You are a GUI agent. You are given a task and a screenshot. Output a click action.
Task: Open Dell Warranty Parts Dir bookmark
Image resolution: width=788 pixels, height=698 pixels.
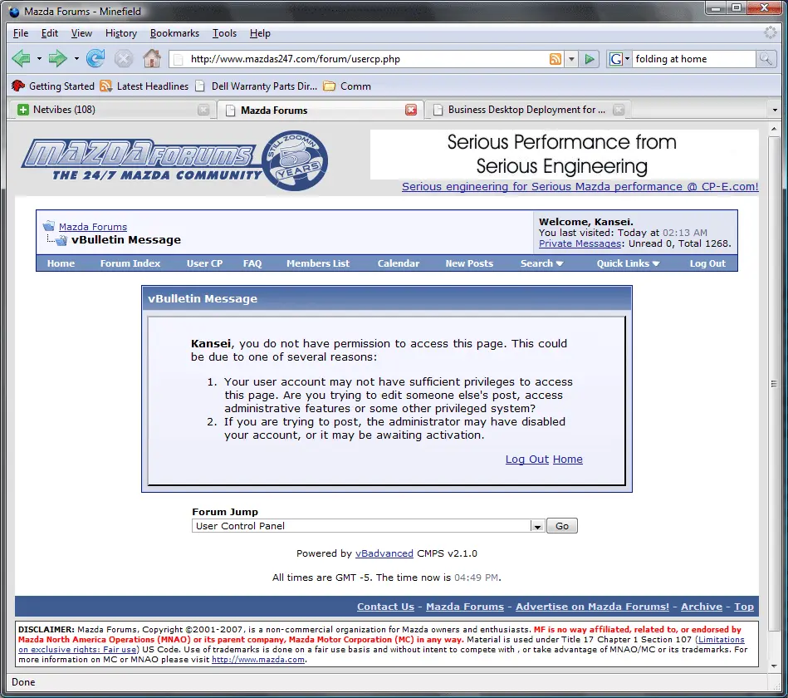257,86
